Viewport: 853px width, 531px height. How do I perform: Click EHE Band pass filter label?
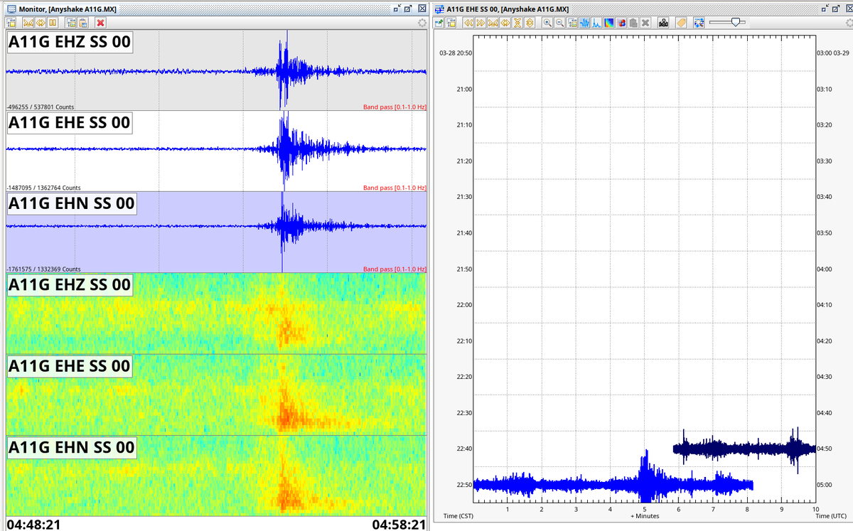coord(395,188)
